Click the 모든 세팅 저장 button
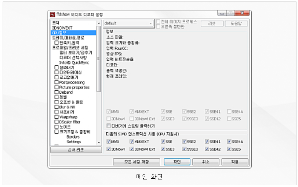This screenshot has height=187, width=298. (x=137, y=162)
